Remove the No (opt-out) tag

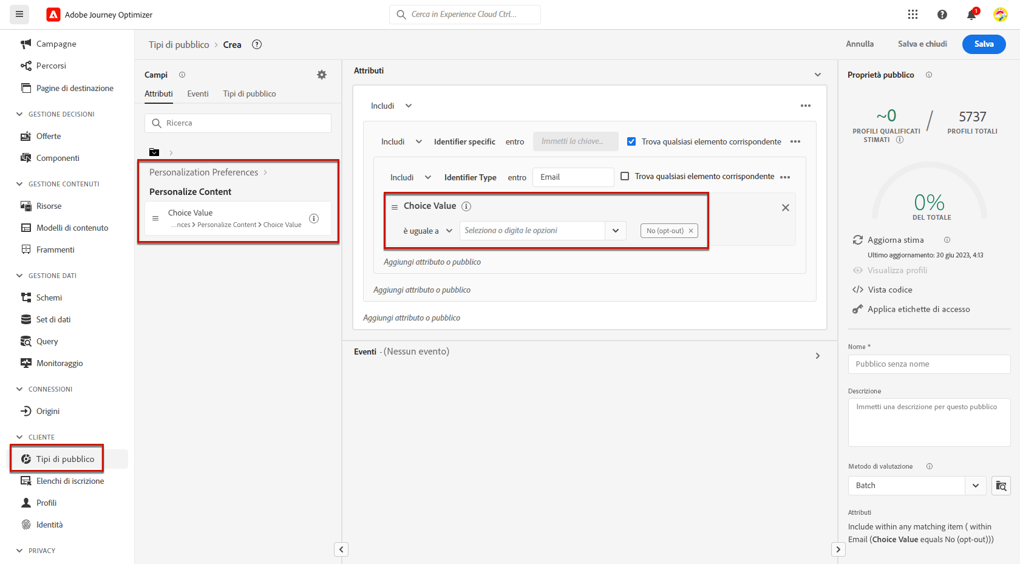point(691,231)
